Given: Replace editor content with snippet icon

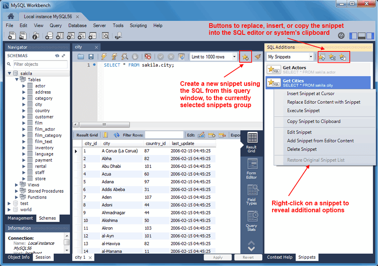Looking at the screenshot, I should (322, 57).
